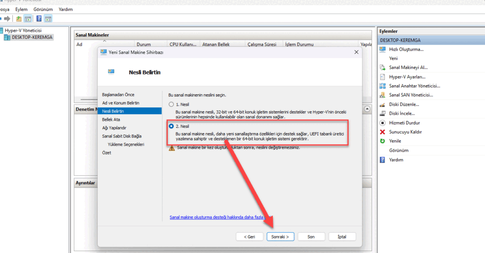The height and width of the screenshot is (253, 485).
Task: Open the Eylem menu
Action: (x=21, y=9)
